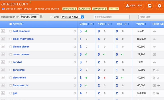
Task: Show chart for electronics row
Action: [x=3, y=77]
